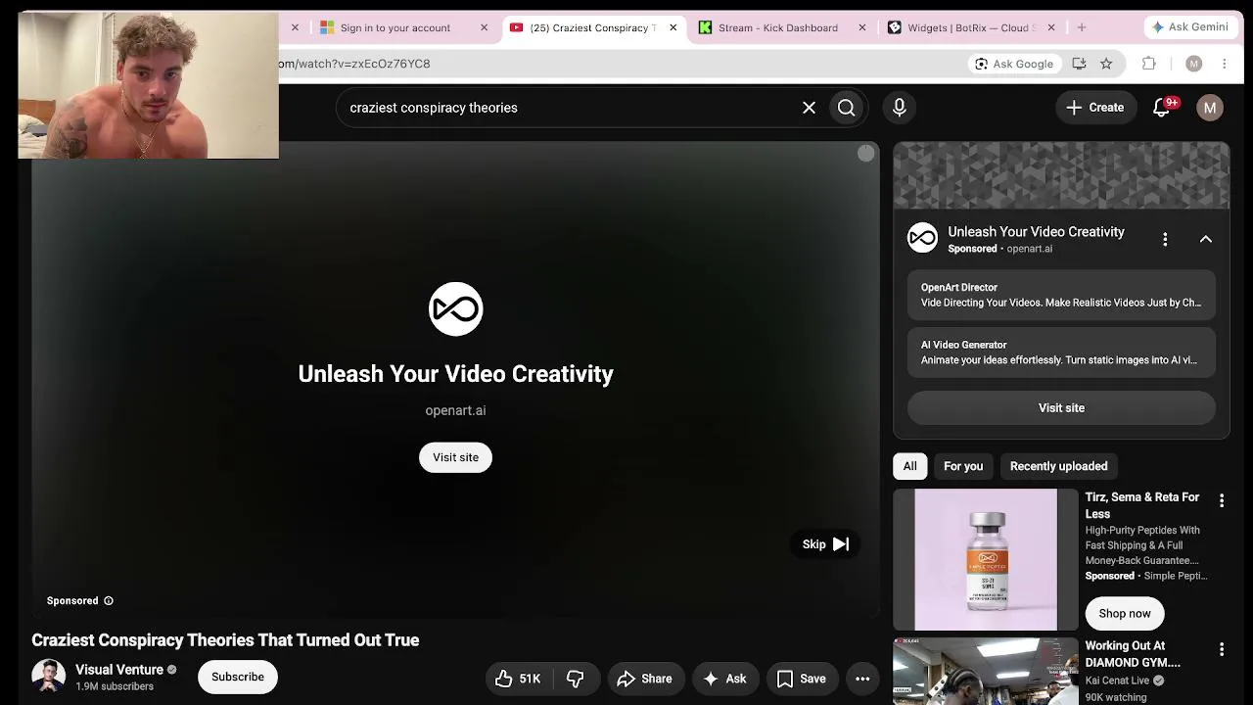Click the 90K watching text
The width and height of the screenshot is (1253, 705).
[1116, 698]
